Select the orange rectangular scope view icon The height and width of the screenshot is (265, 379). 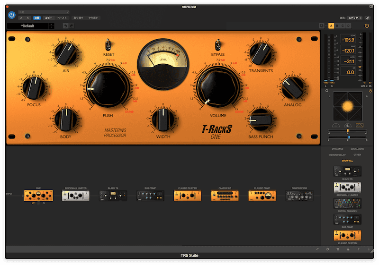coord(360,125)
